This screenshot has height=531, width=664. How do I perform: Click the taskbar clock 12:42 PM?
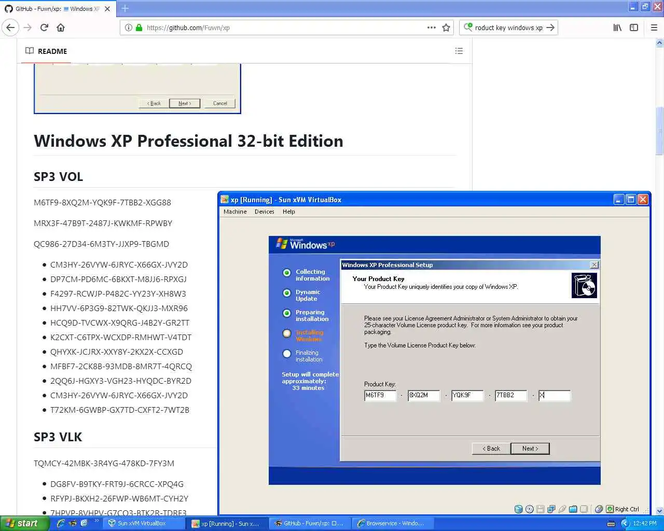tap(645, 523)
